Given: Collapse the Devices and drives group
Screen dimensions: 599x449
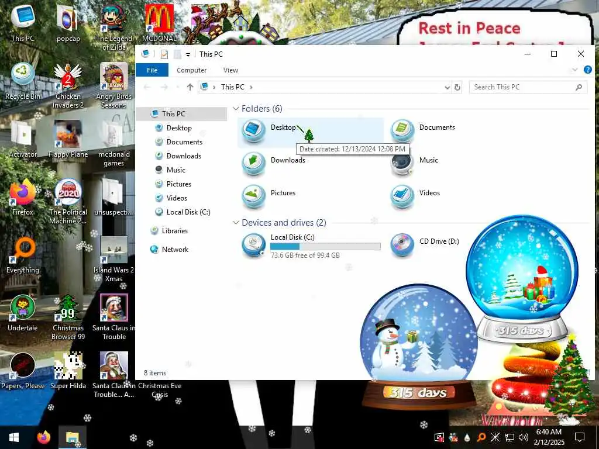Looking at the screenshot, I should point(236,223).
